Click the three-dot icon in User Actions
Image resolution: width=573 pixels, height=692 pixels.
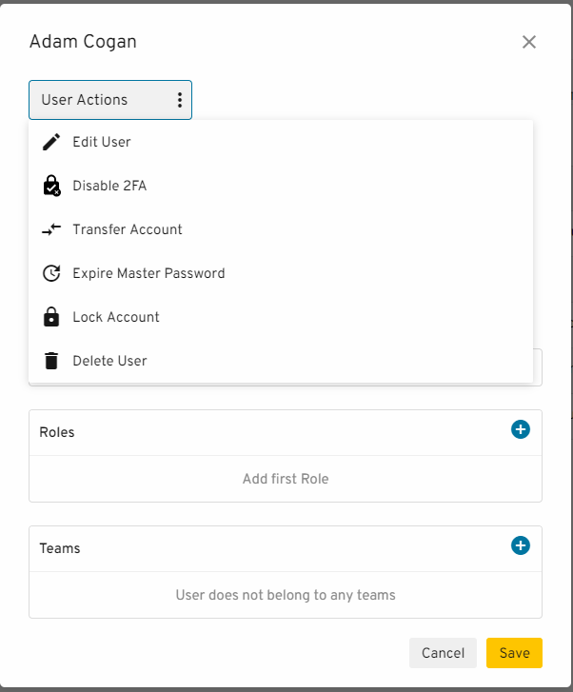tap(179, 100)
